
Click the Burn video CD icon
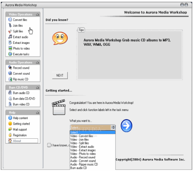[10, 104]
